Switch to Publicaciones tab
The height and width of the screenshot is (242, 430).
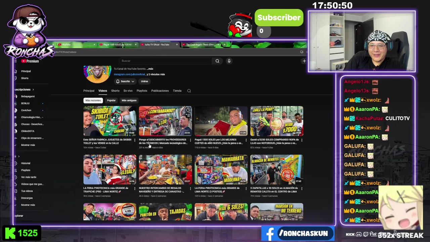pos(160,91)
